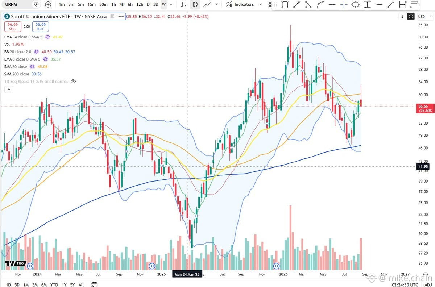Select the 6h timeframe
Image resolution: width=435 pixels, height=287 pixels.
tap(130, 4)
